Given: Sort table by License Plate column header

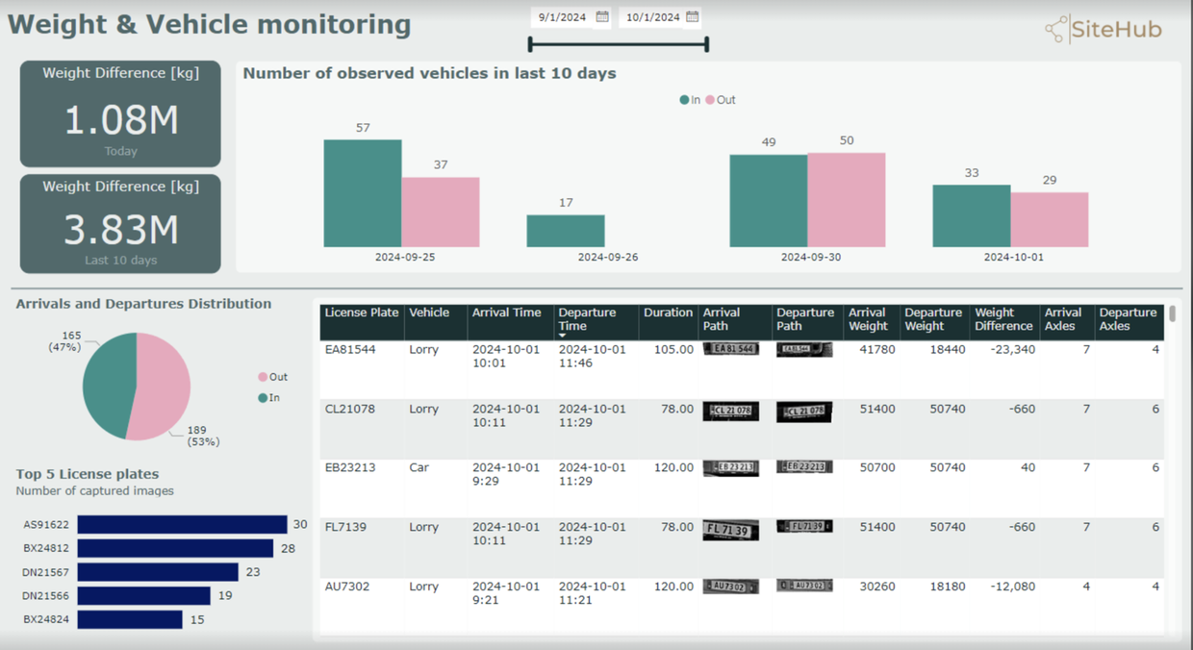Looking at the screenshot, I should pos(362,312).
